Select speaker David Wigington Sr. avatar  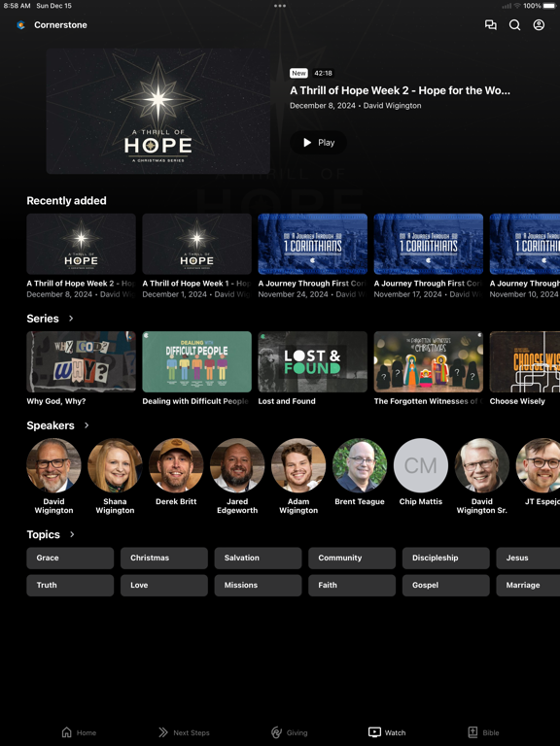coord(482,465)
